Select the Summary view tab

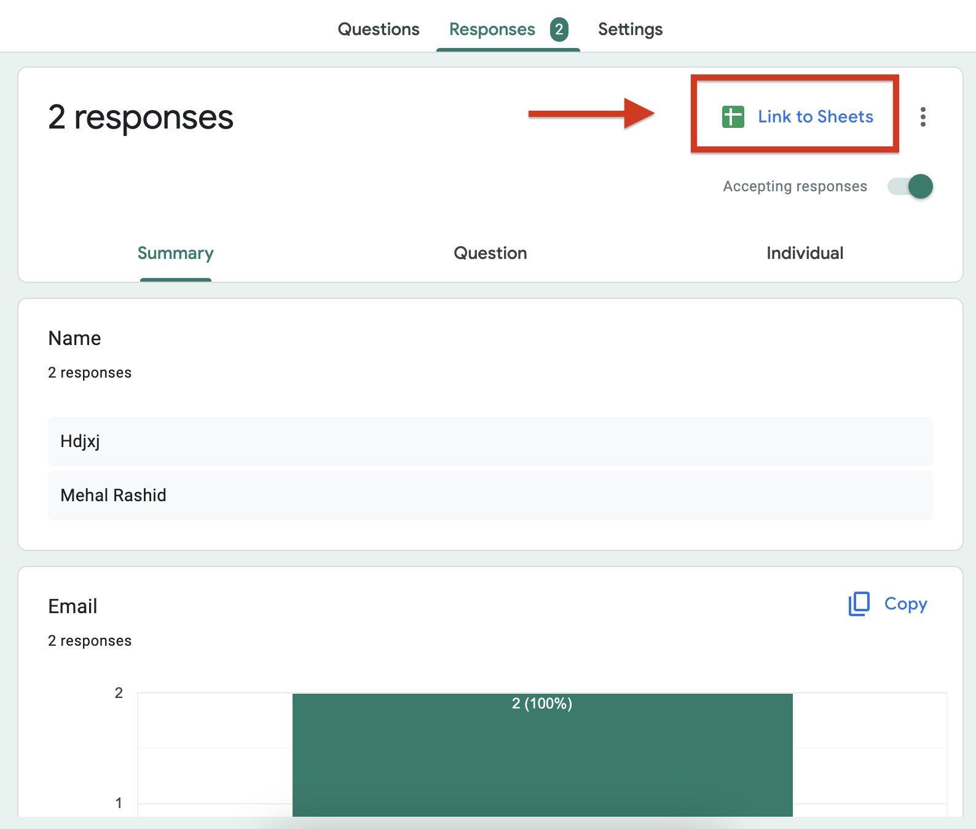point(176,253)
